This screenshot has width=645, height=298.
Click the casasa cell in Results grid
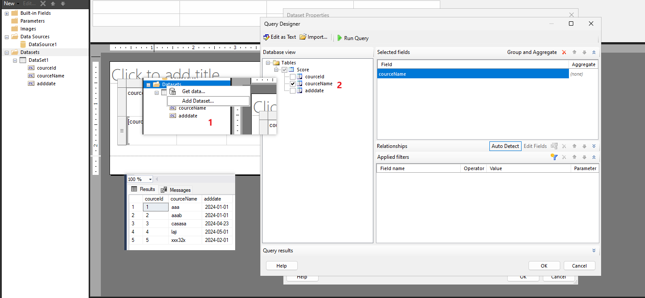[185, 224]
